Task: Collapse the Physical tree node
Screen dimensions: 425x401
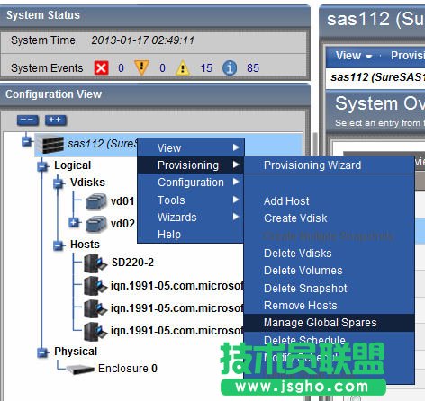Action: (42, 352)
